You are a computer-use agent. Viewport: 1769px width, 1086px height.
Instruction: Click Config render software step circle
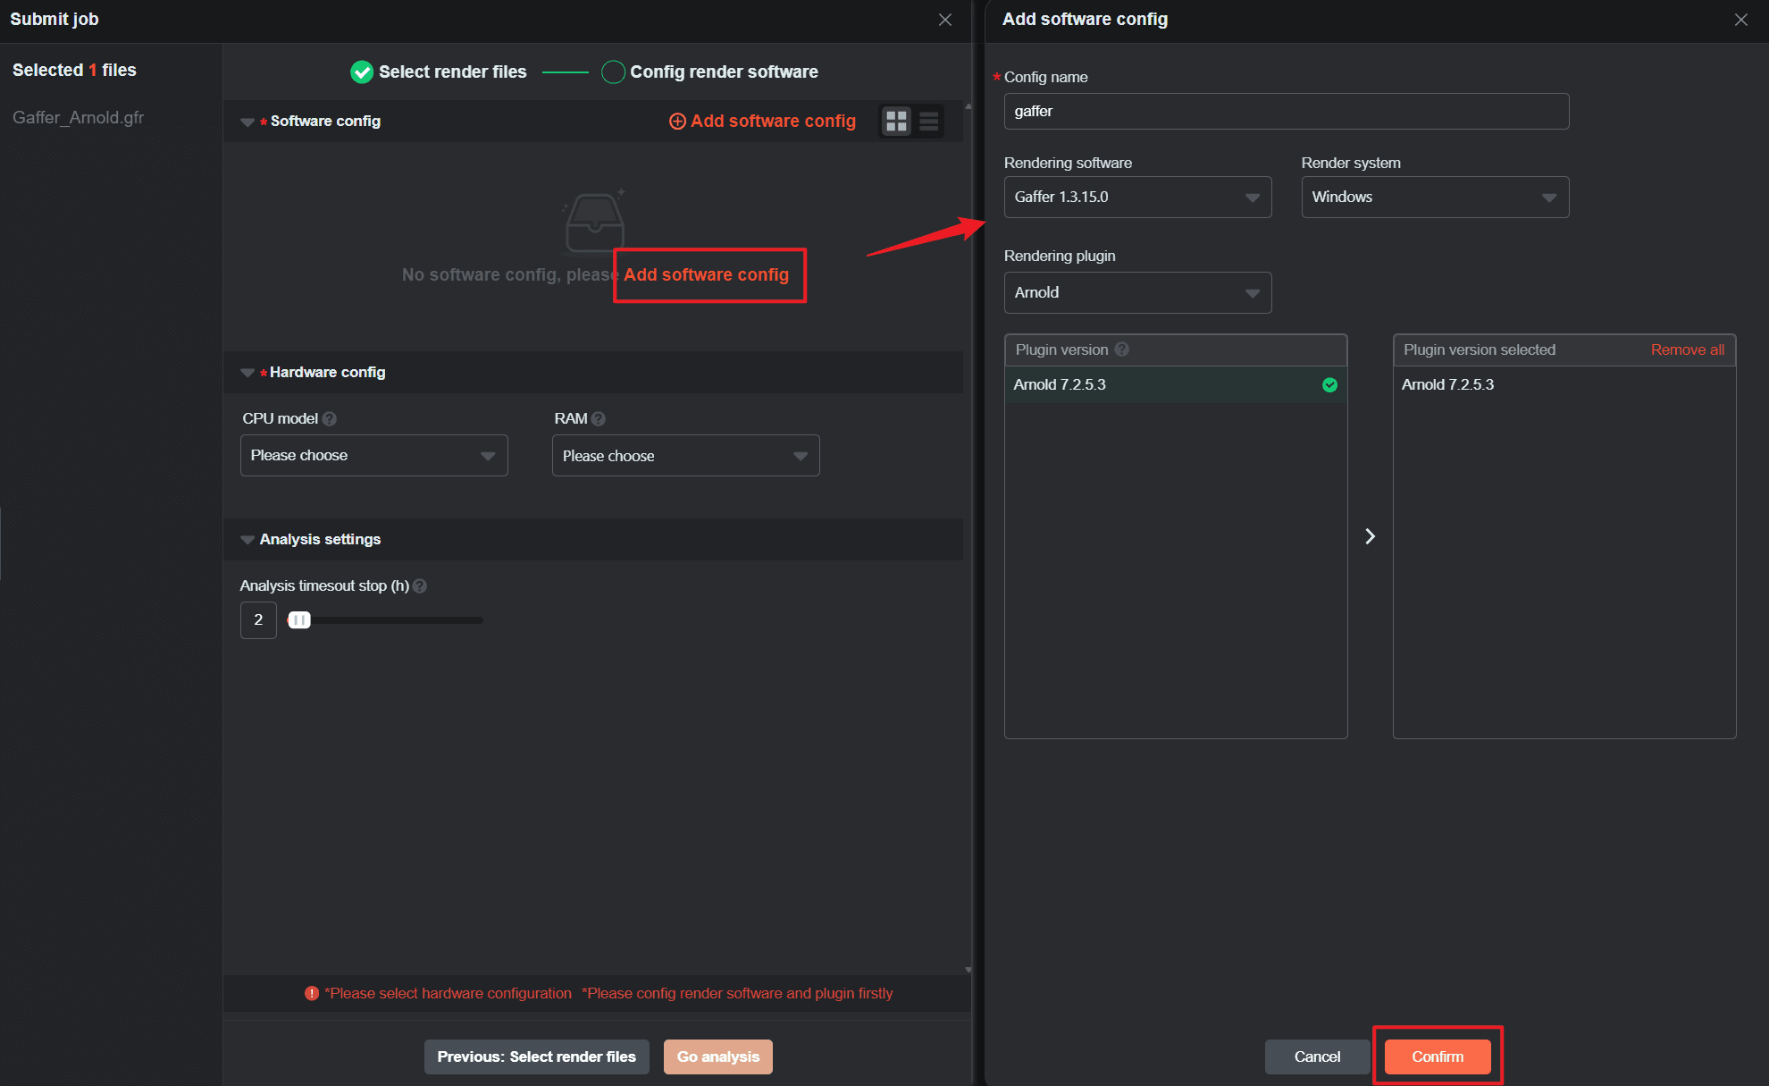click(613, 72)
